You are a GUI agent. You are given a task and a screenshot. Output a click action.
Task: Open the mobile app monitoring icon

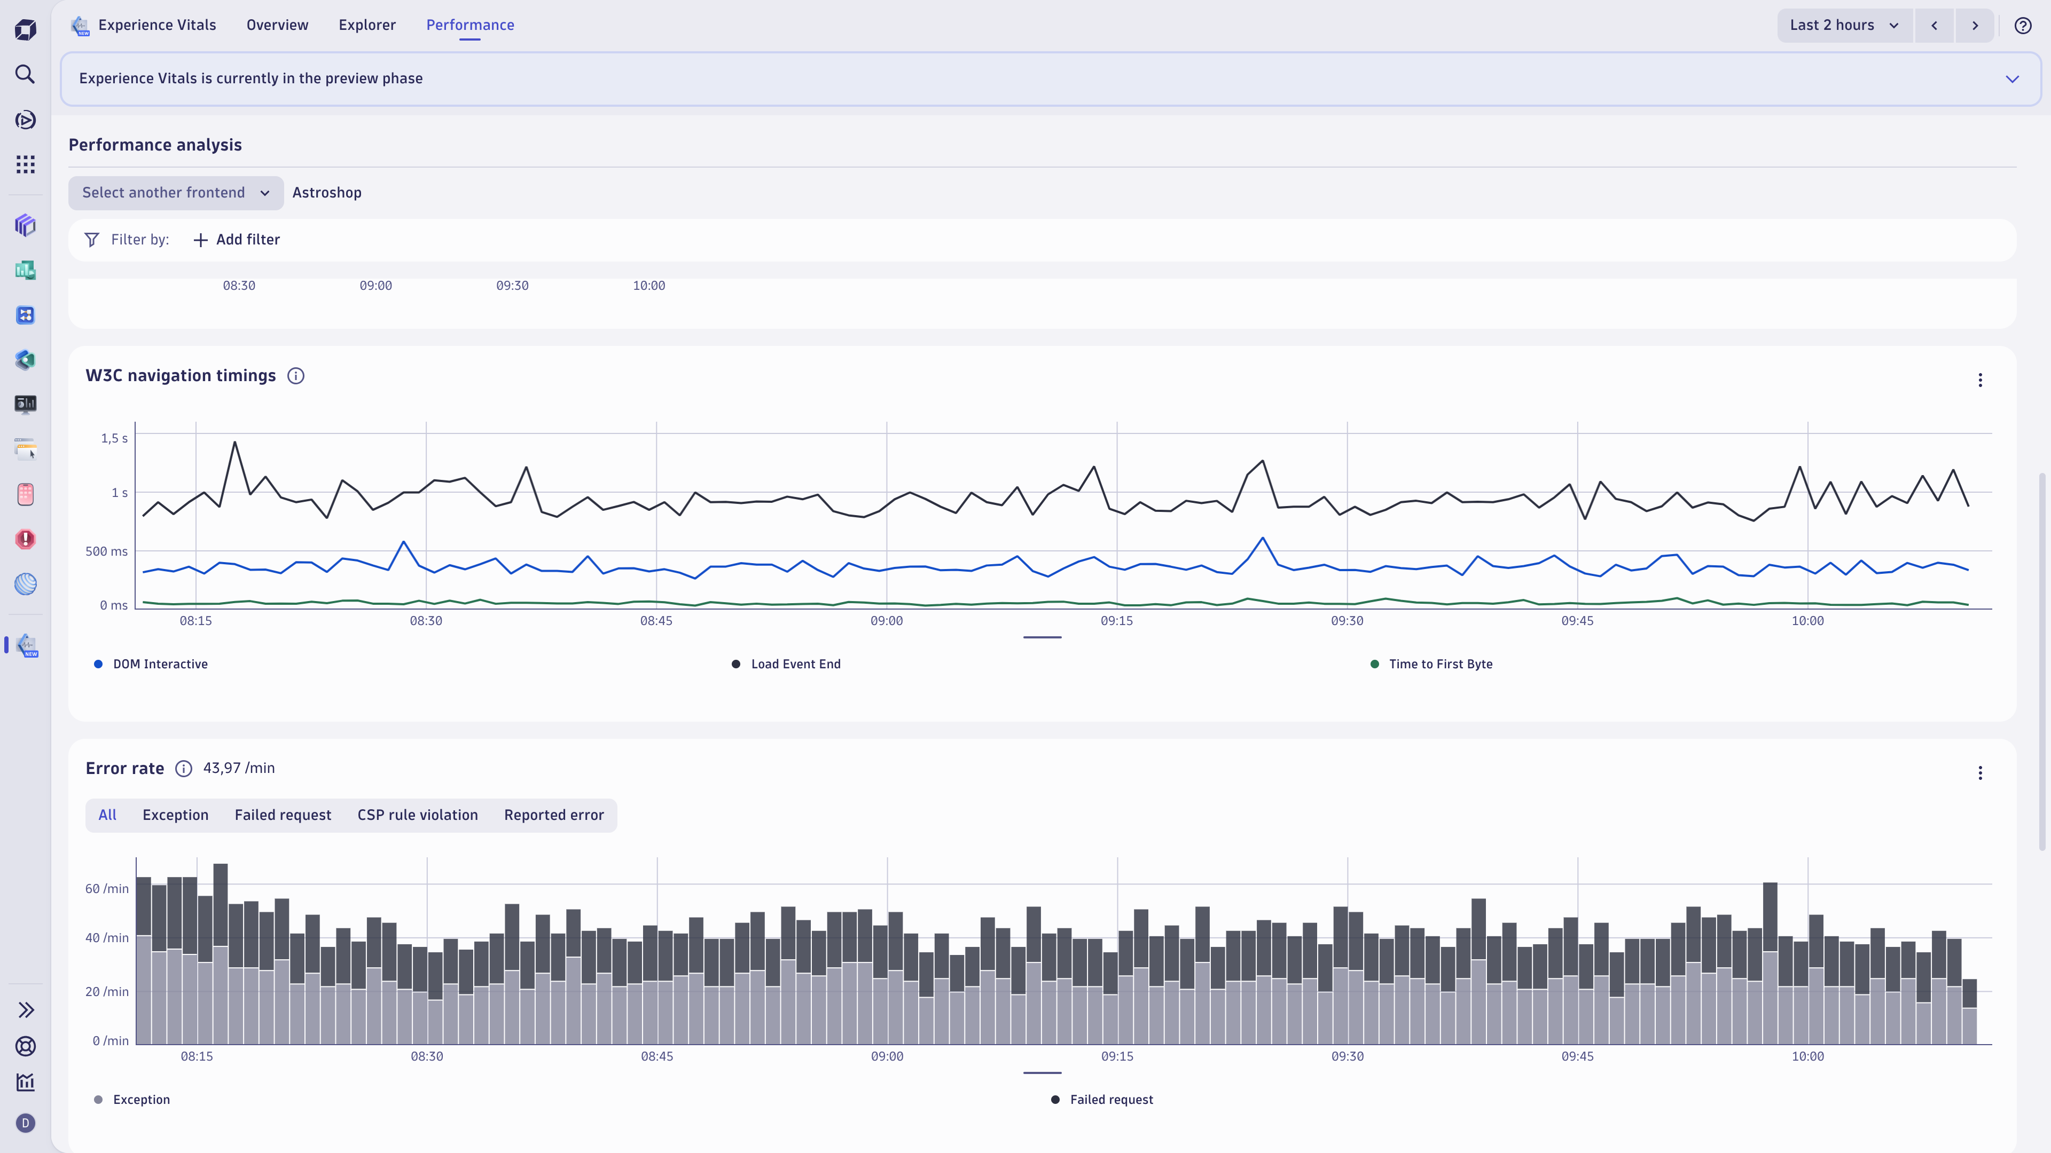tap(26, 494)
